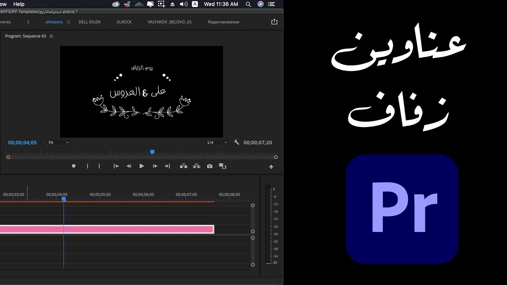507x285 pixels.
Task: Open Siri from the menu bar
Action: tap(261, 4)
